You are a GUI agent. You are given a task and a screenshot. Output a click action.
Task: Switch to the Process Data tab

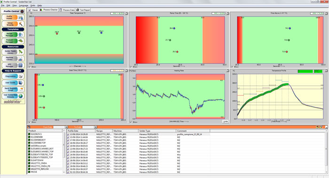click(67, 10)
